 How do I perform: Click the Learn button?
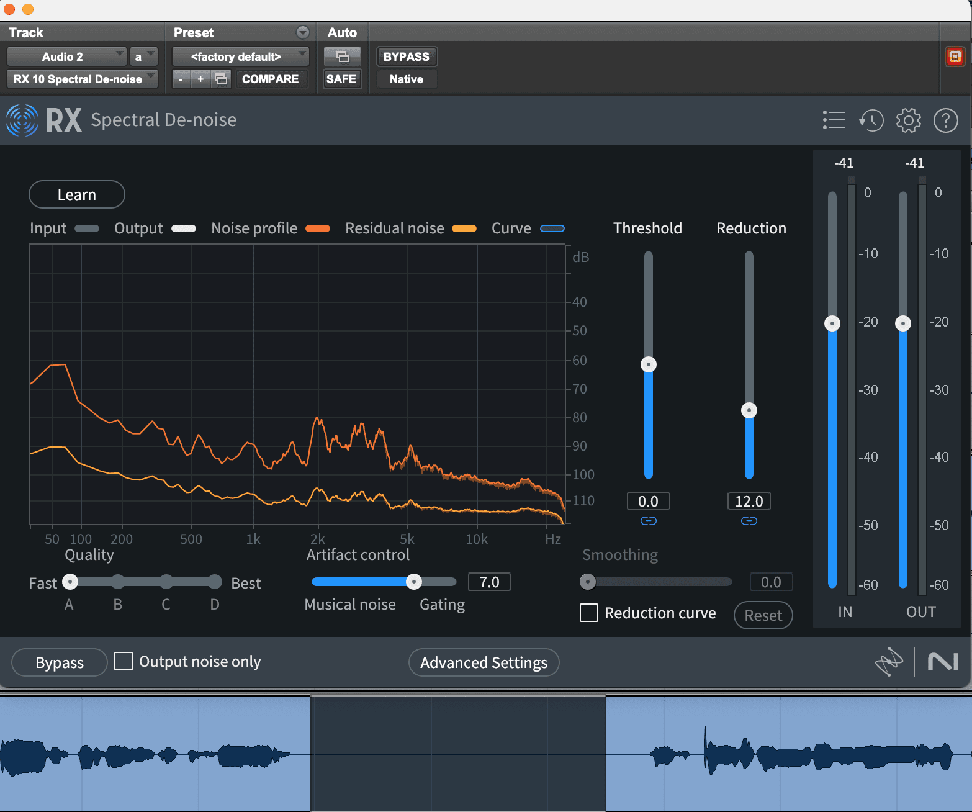click(77, 194)
